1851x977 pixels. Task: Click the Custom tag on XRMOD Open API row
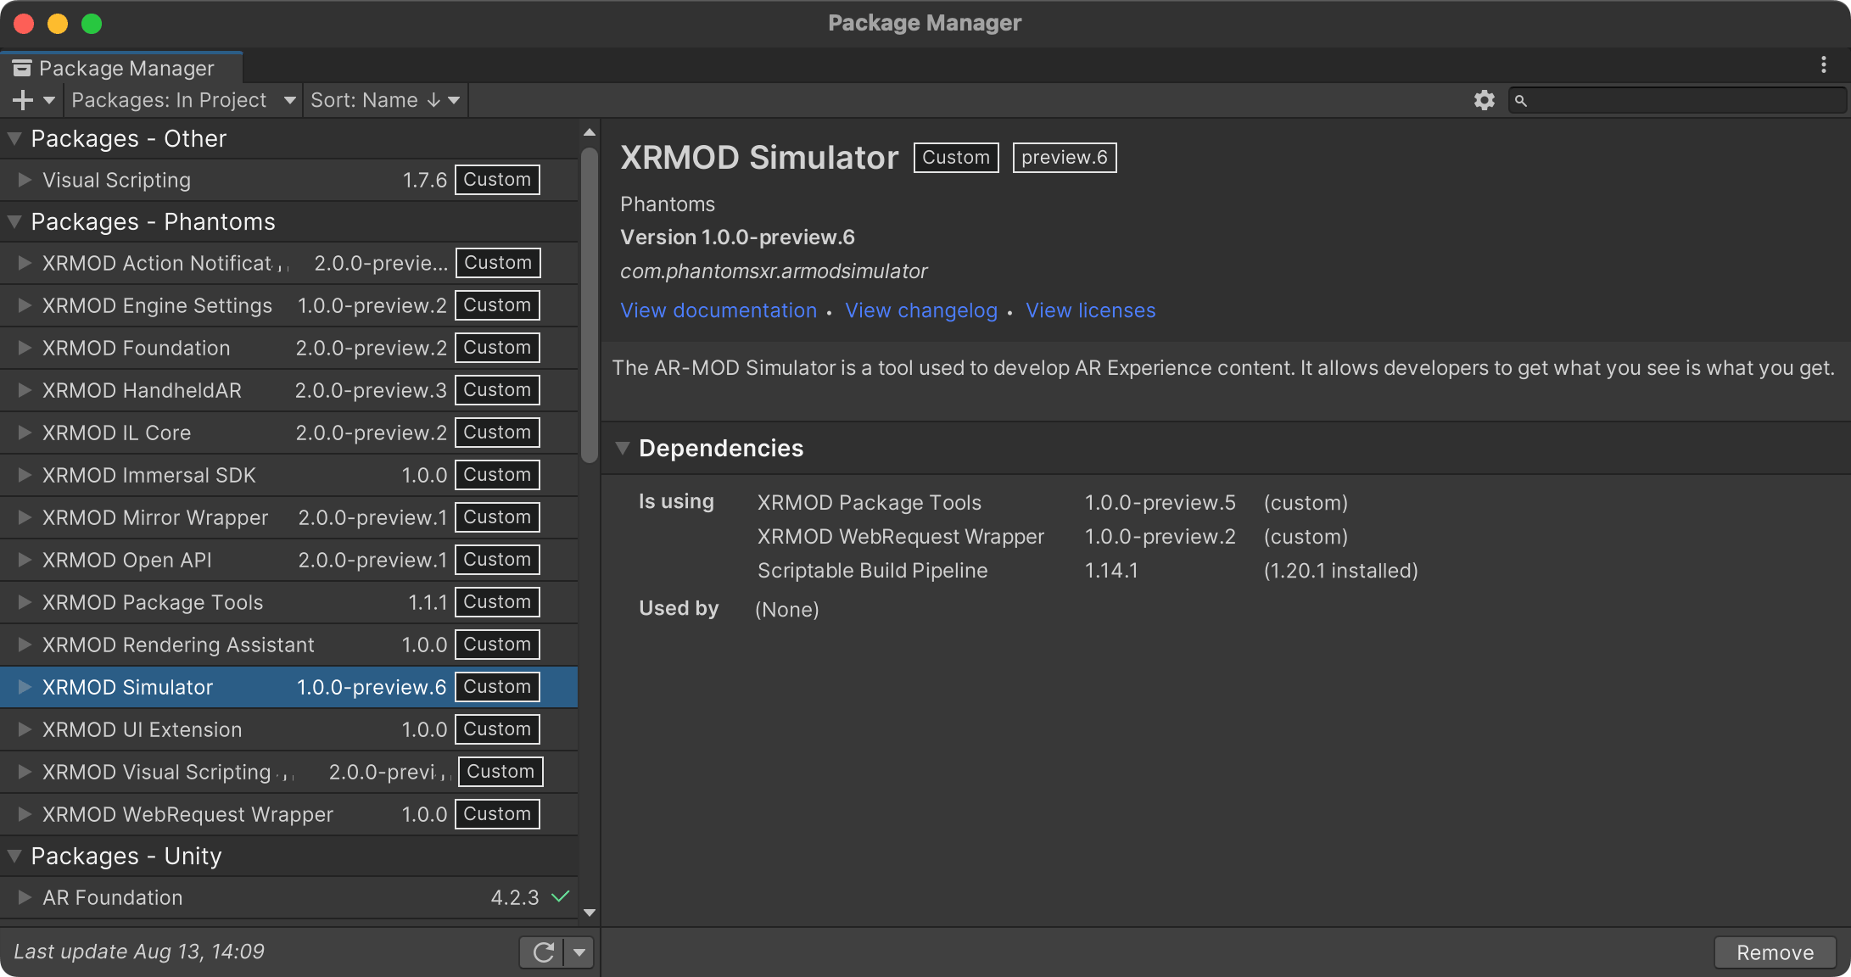click(497, 560)
